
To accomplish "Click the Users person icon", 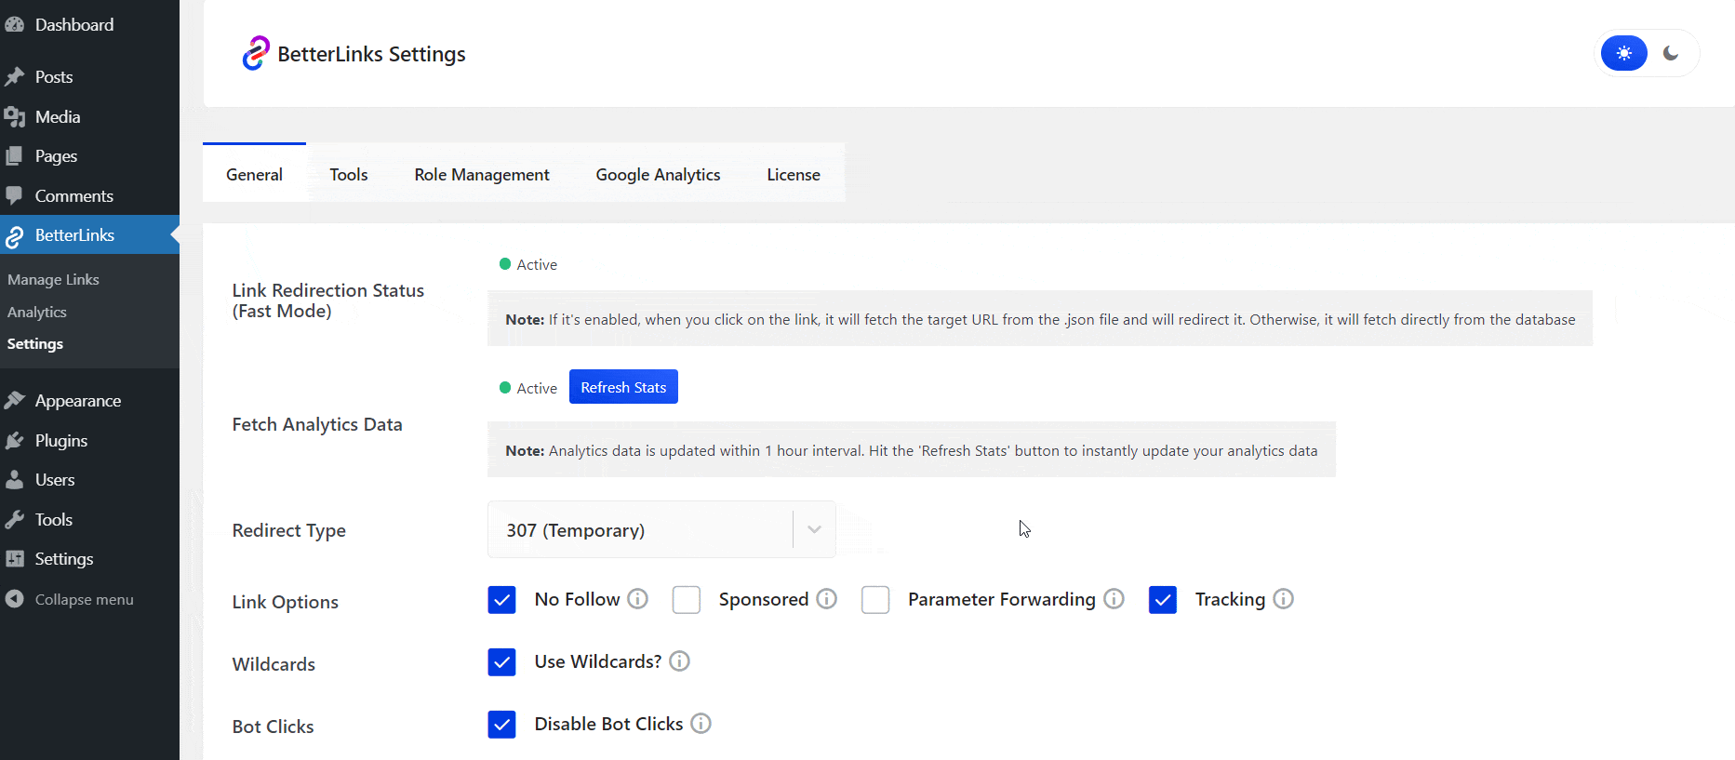I will coord(14,480).
